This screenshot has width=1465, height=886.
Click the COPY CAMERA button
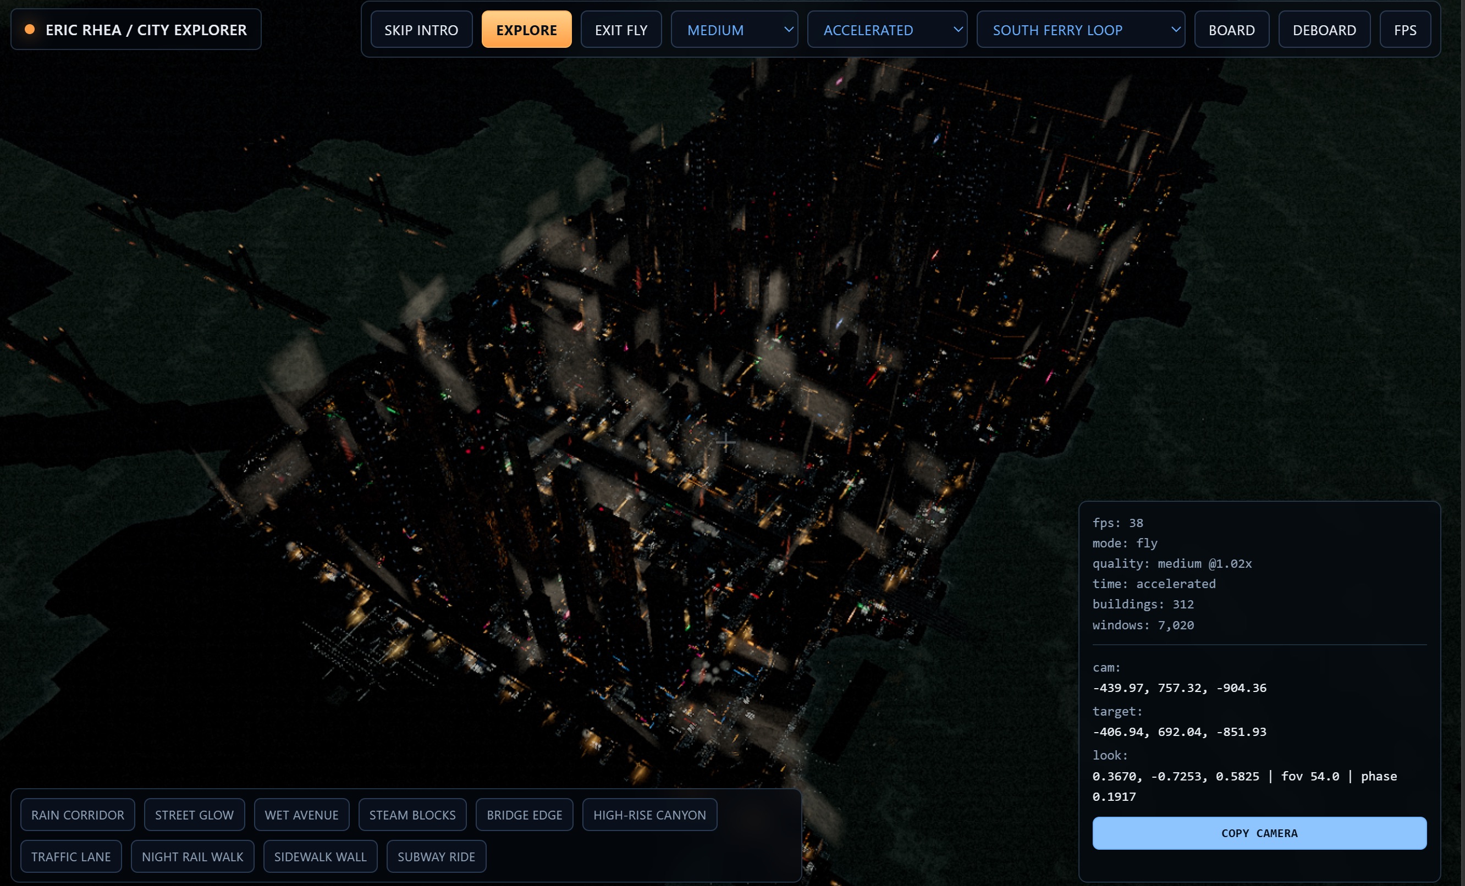[x=1259, y=833]
